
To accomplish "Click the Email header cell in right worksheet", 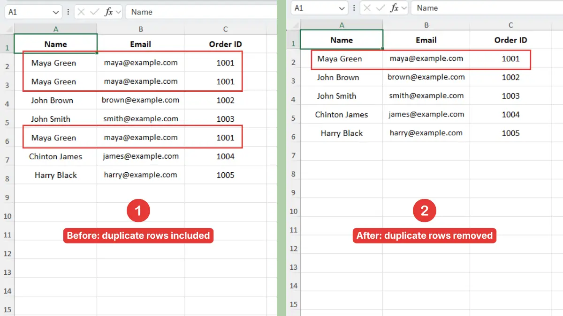I will 426,40.
